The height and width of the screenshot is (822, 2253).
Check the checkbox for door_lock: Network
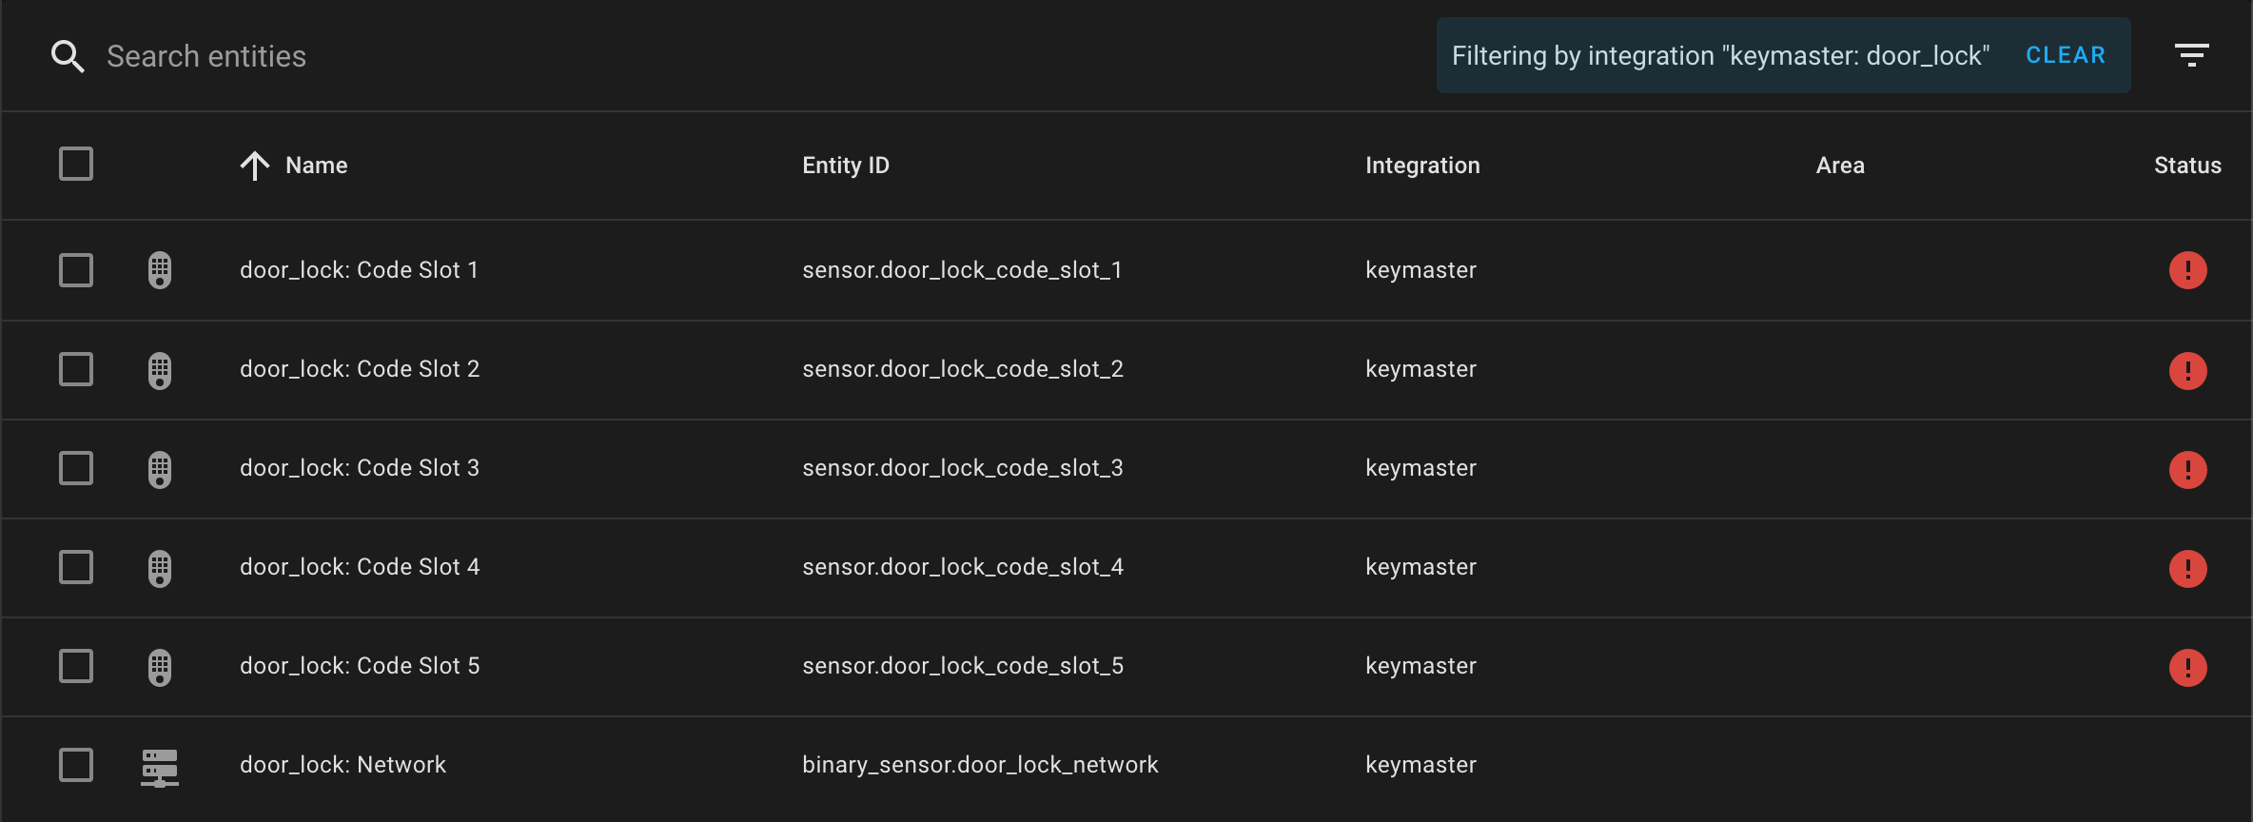(75, 764)
